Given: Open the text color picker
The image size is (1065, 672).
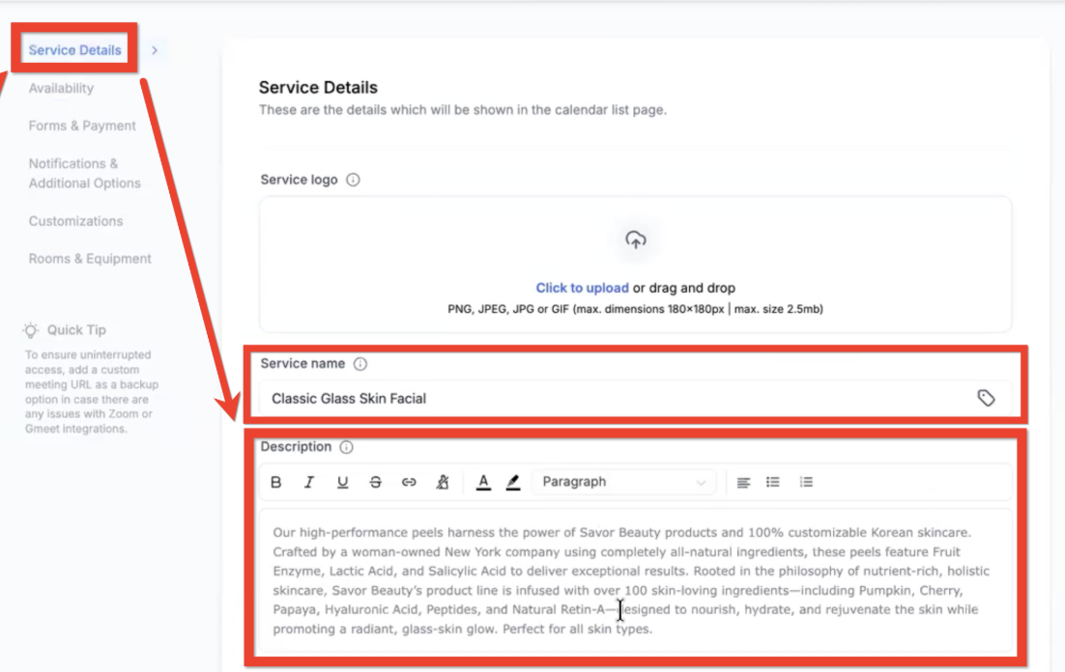Looking at the screenshot, I should [483, 482].
